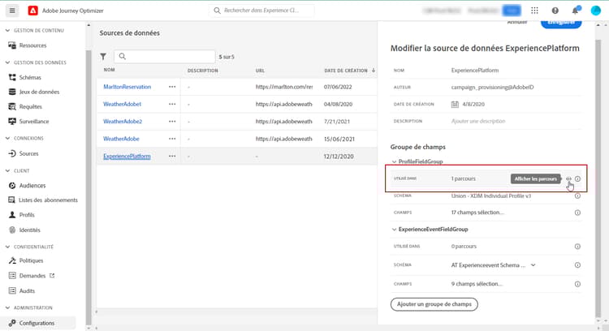Click info icon for ProfileFieldGroup Schéma row
This screenshot has height=331, width=609.
(577, 196)
